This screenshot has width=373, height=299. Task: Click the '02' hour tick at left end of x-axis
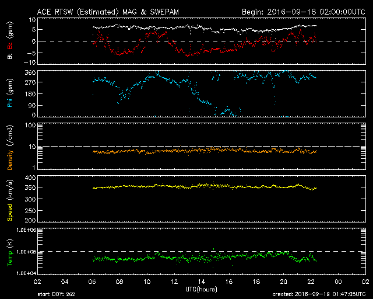[x=37, y=282]
